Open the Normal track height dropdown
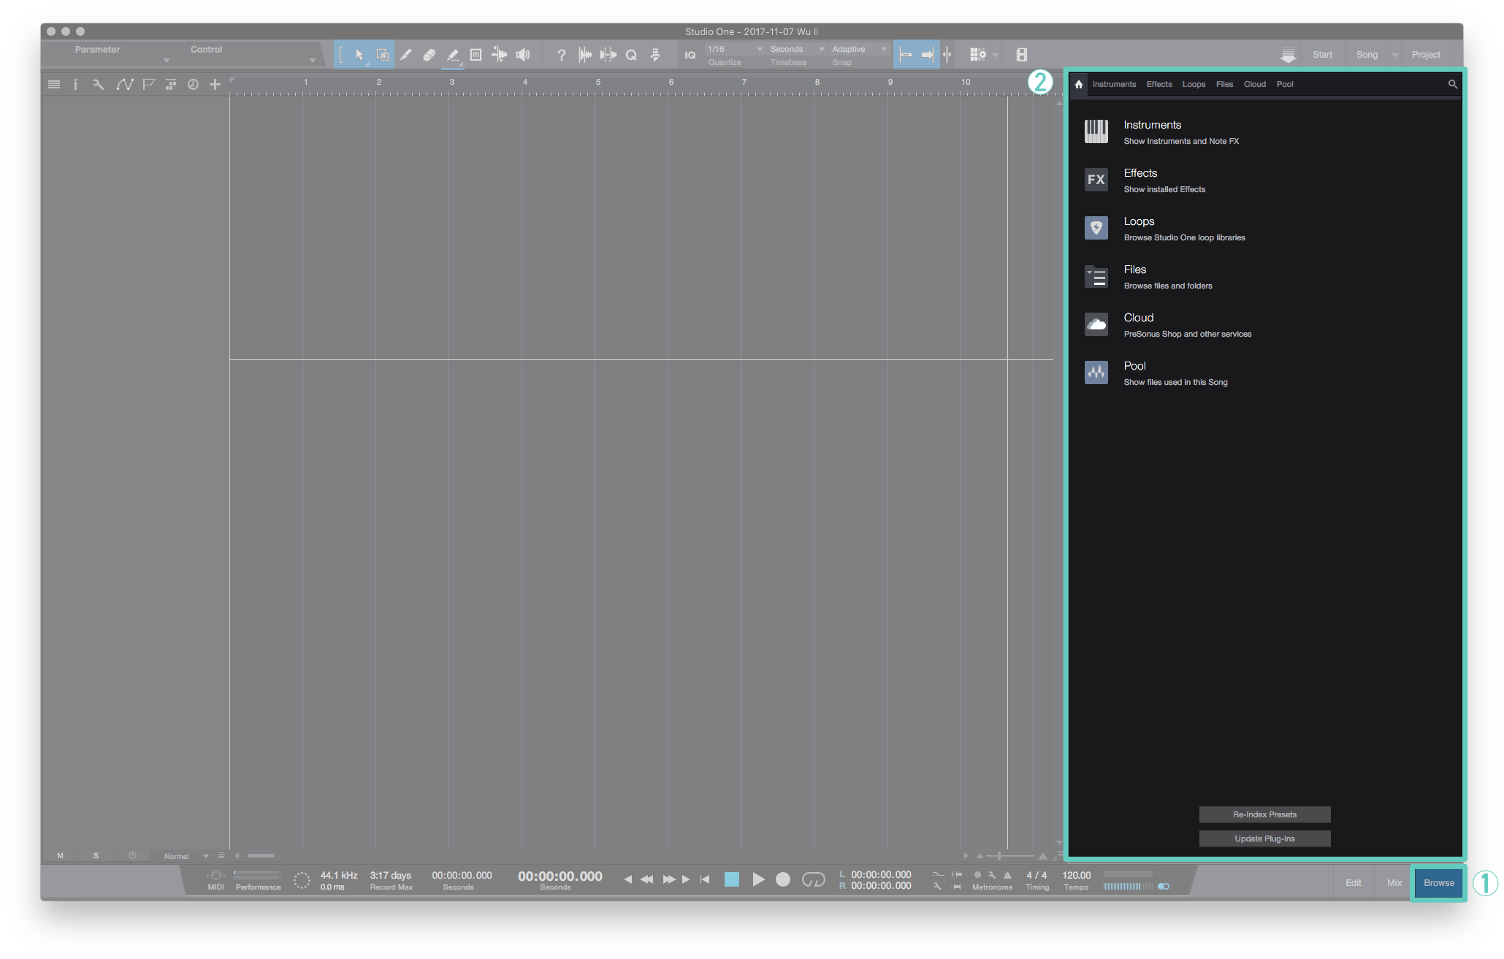The height and width of the screenshot is (959, 1504). [x=186, y=856]
